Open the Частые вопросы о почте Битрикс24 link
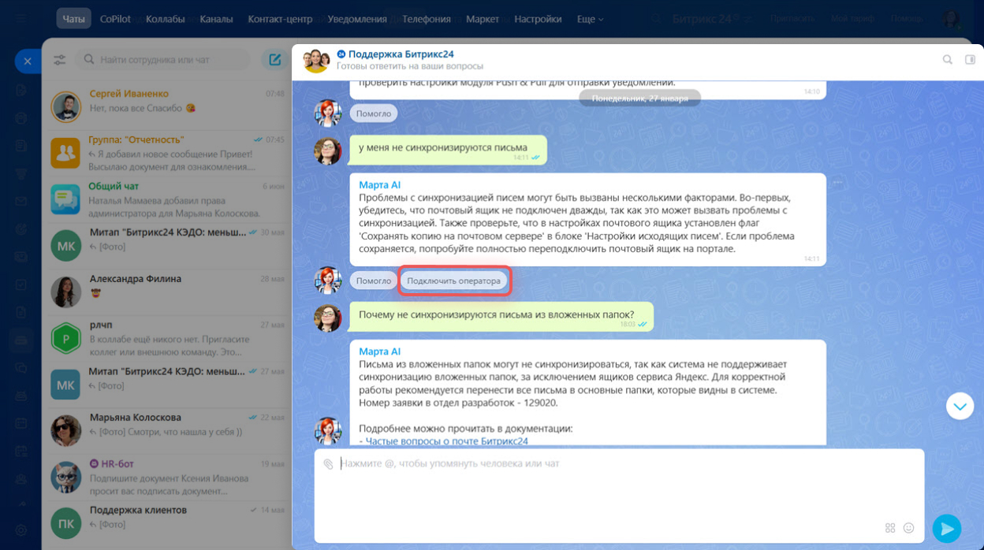Screen dimensions: 984x550 click(447, 441)
